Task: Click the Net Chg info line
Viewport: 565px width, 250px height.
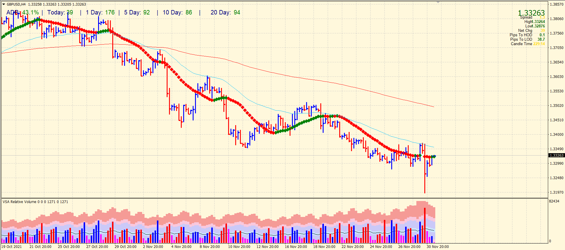Action: click(531, 30)
